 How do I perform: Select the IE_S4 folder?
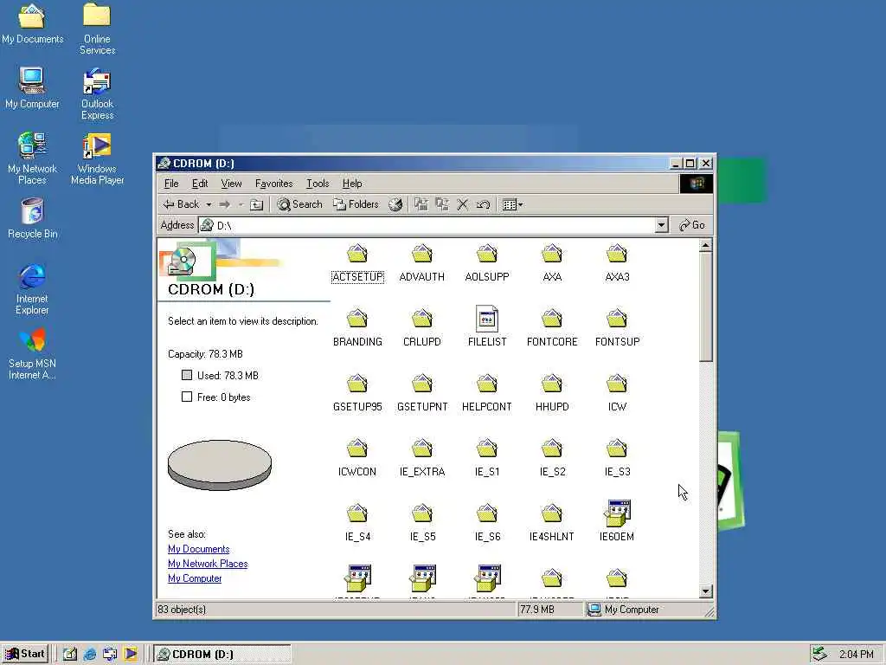point(357,524)
